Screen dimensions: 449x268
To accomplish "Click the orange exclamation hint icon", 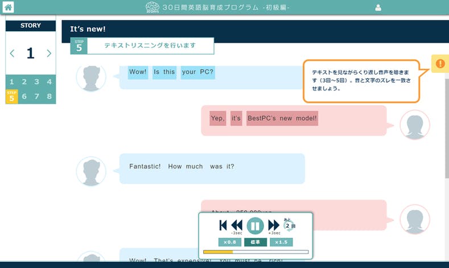I will click(x=440, y=64).
